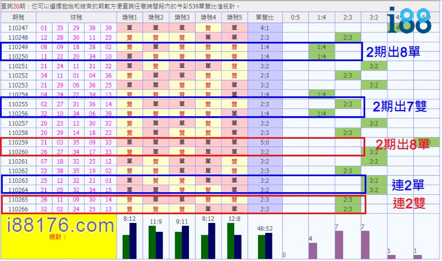Select the 球號 column header
442x261 pixels.
pyautogui.click(x=76, y=18)
